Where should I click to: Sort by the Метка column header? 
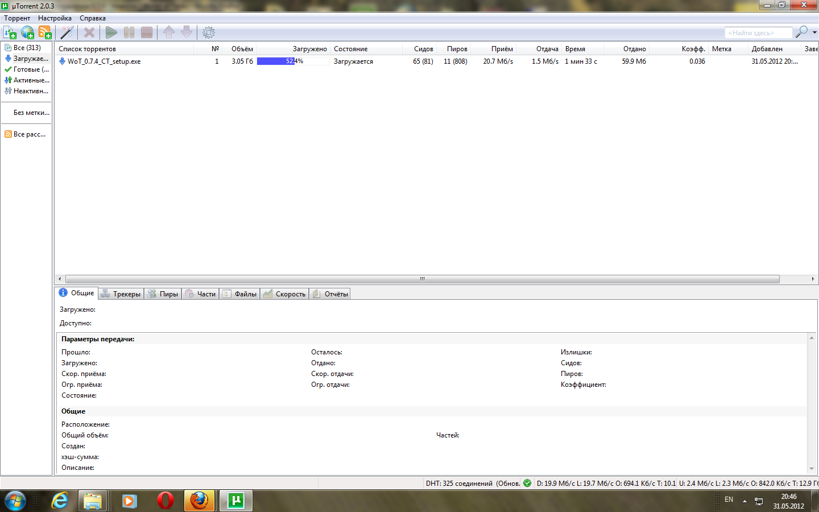tap(728, 49)
